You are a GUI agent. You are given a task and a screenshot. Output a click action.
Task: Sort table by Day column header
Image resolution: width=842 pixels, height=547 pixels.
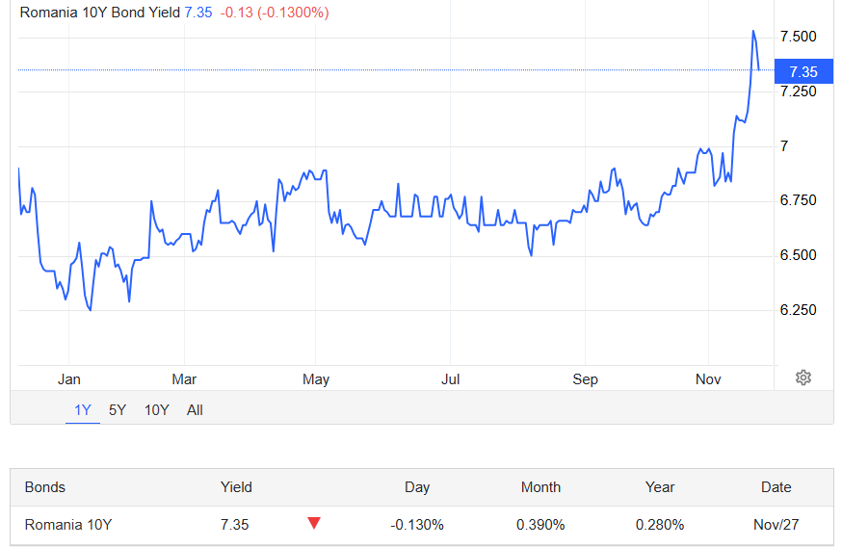417,487
